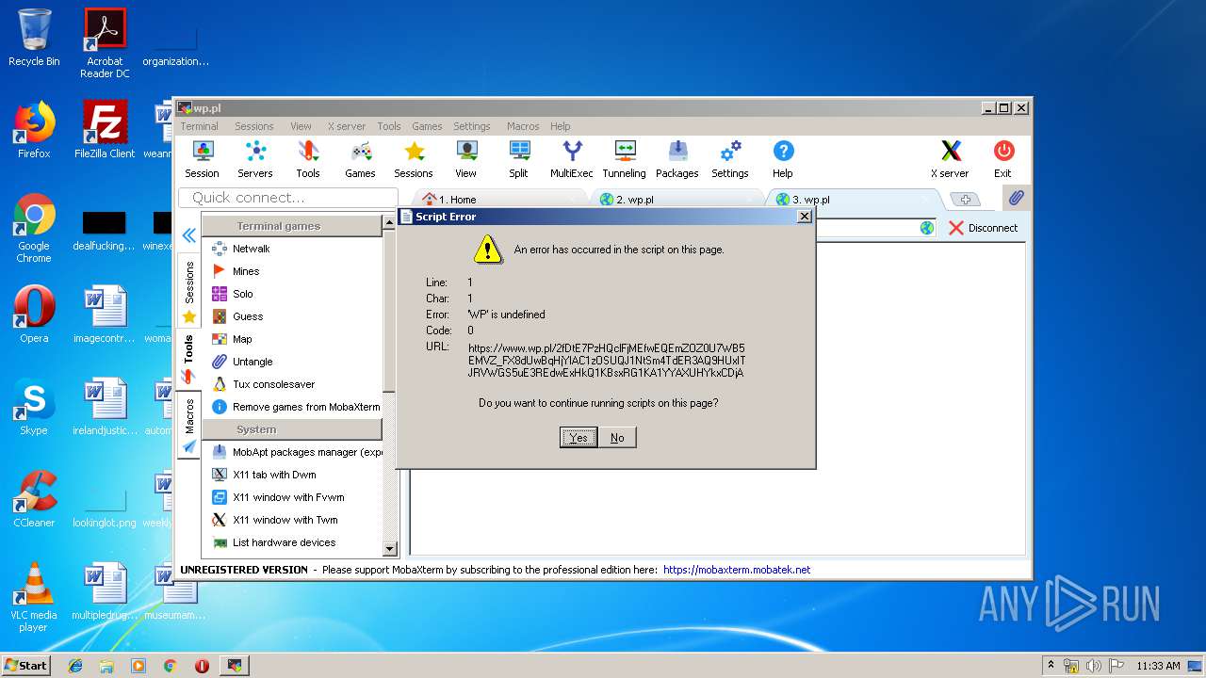Open the FileZilla Client desktop shortcut
This screenshot has height=678, width=1206.
pos(105,129)
